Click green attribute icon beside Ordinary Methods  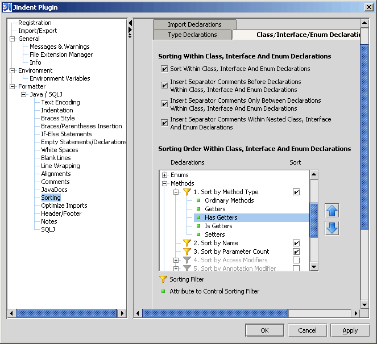pyautogui.click(x=198, y=200)
